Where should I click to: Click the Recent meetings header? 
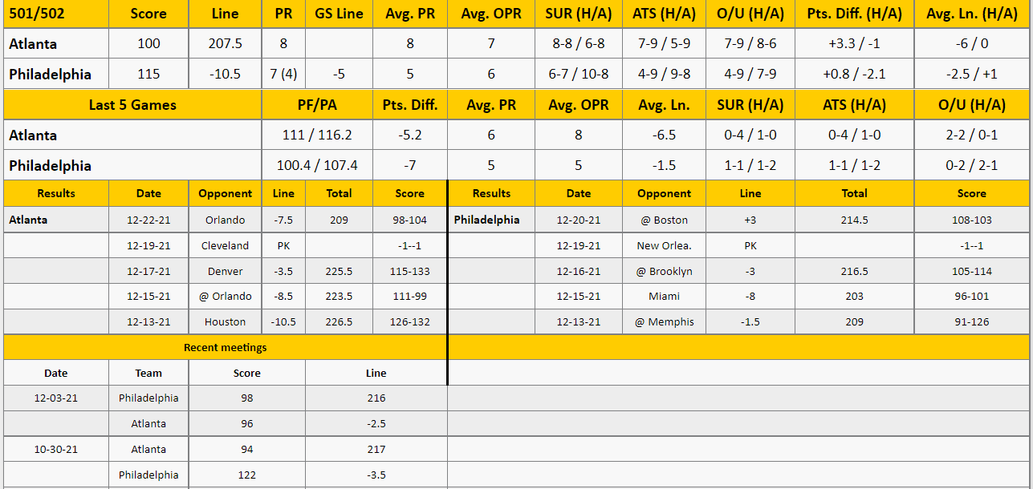[226, 348]
